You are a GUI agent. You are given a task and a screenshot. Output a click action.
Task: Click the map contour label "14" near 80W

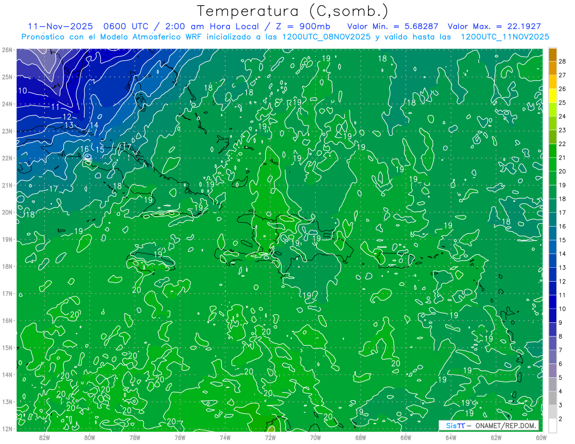pos(93,125)
